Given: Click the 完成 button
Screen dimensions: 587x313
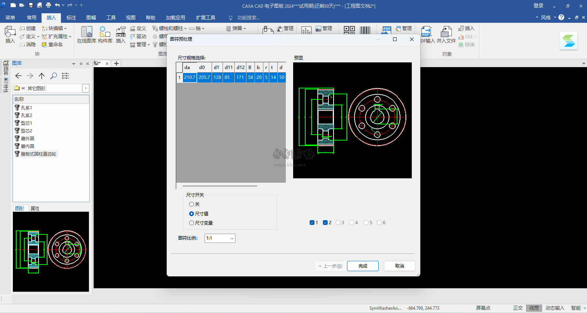Looking at the screenshot, I should (x=363, y=266).
